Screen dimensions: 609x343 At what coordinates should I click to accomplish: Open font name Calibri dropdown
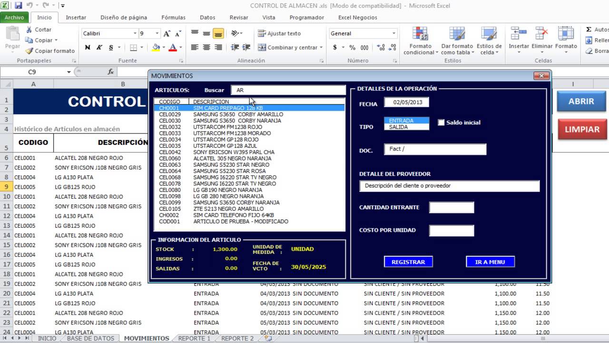135,33
